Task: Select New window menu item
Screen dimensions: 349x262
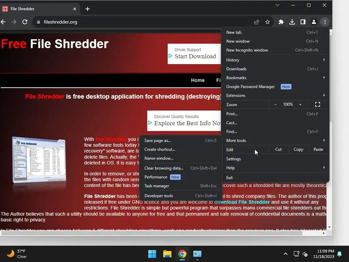Action: pyautogui.click(x=275, y=41)
